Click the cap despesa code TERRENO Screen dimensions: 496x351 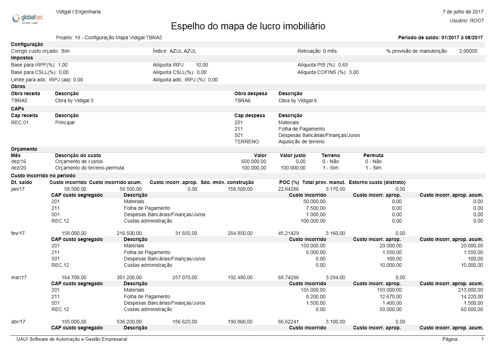[x=247, y=142]
